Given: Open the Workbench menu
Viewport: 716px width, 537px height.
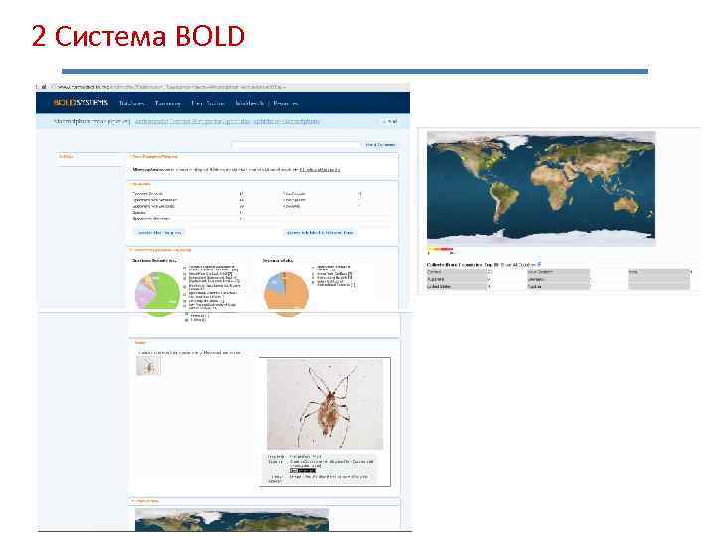Looking at the screenshot, I should 250,103.
